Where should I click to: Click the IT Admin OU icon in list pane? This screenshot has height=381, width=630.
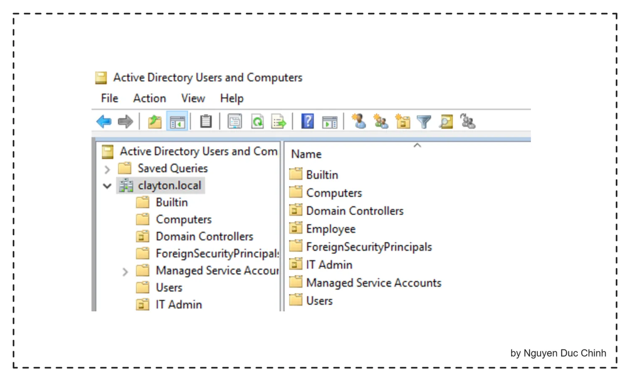[x=296, y=264]
